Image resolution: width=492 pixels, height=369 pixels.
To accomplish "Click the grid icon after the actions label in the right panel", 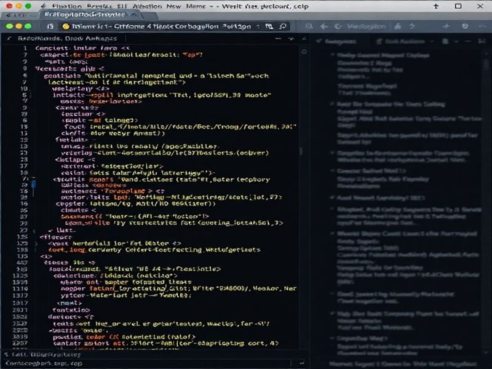I will point(445,41).
